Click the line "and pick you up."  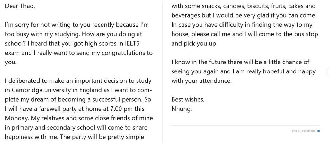[x=194, y=44]
